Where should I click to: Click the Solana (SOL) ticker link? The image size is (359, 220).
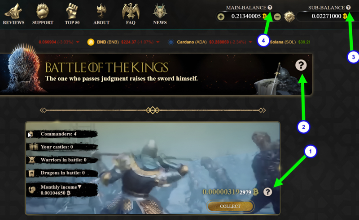283,42
